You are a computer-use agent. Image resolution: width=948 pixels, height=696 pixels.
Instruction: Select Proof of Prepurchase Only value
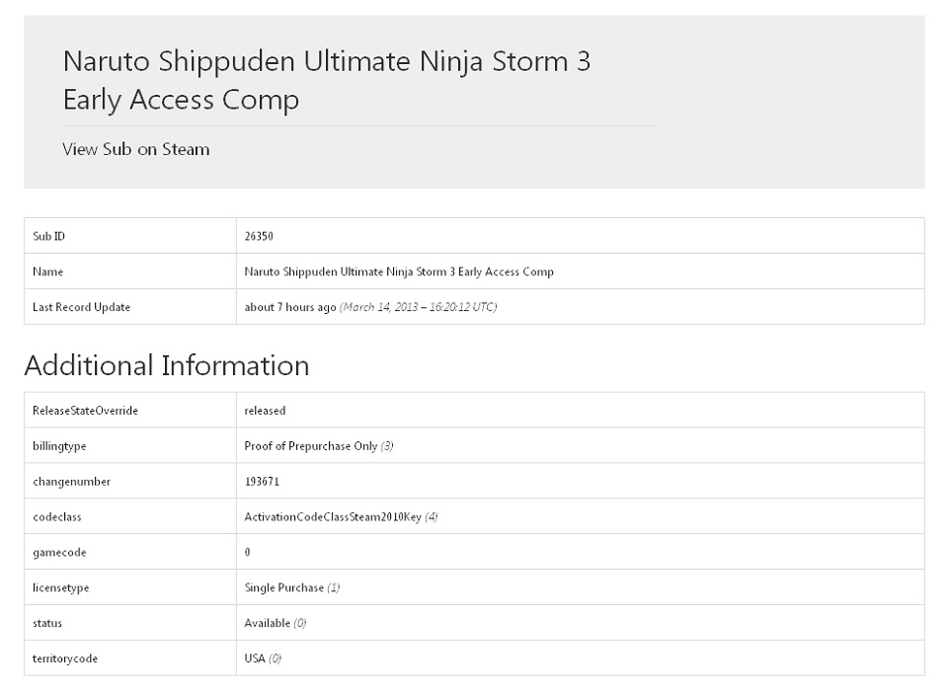point(311,446)
